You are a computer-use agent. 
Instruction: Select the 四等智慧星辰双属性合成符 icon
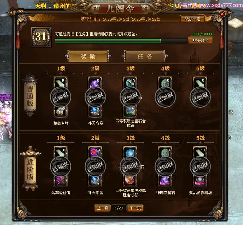(130, 181)
